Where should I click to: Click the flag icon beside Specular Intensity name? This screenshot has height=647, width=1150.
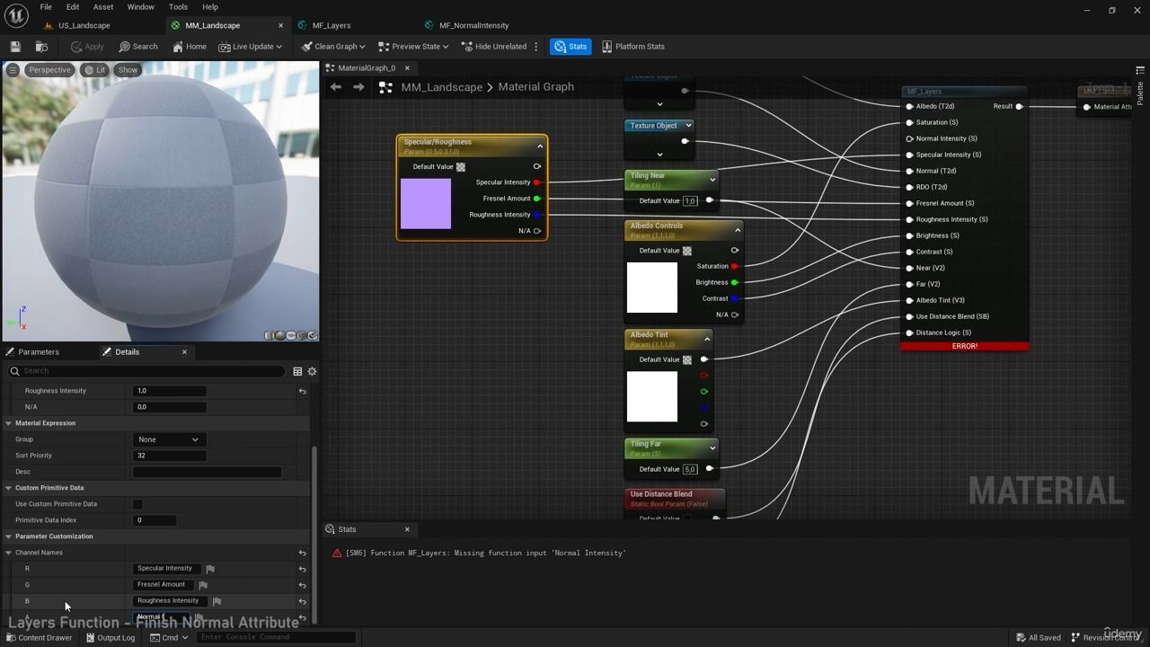[210, 569]
